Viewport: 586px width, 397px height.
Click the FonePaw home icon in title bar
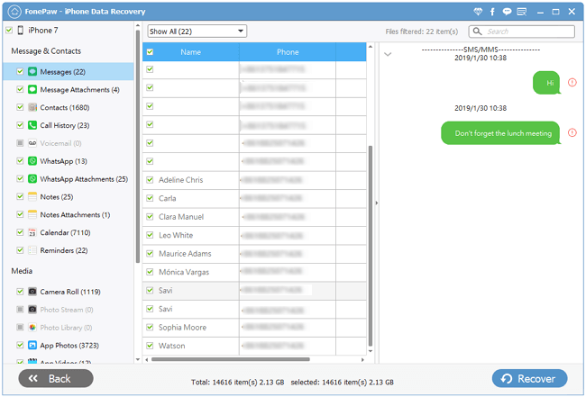(x=14, y=12)
